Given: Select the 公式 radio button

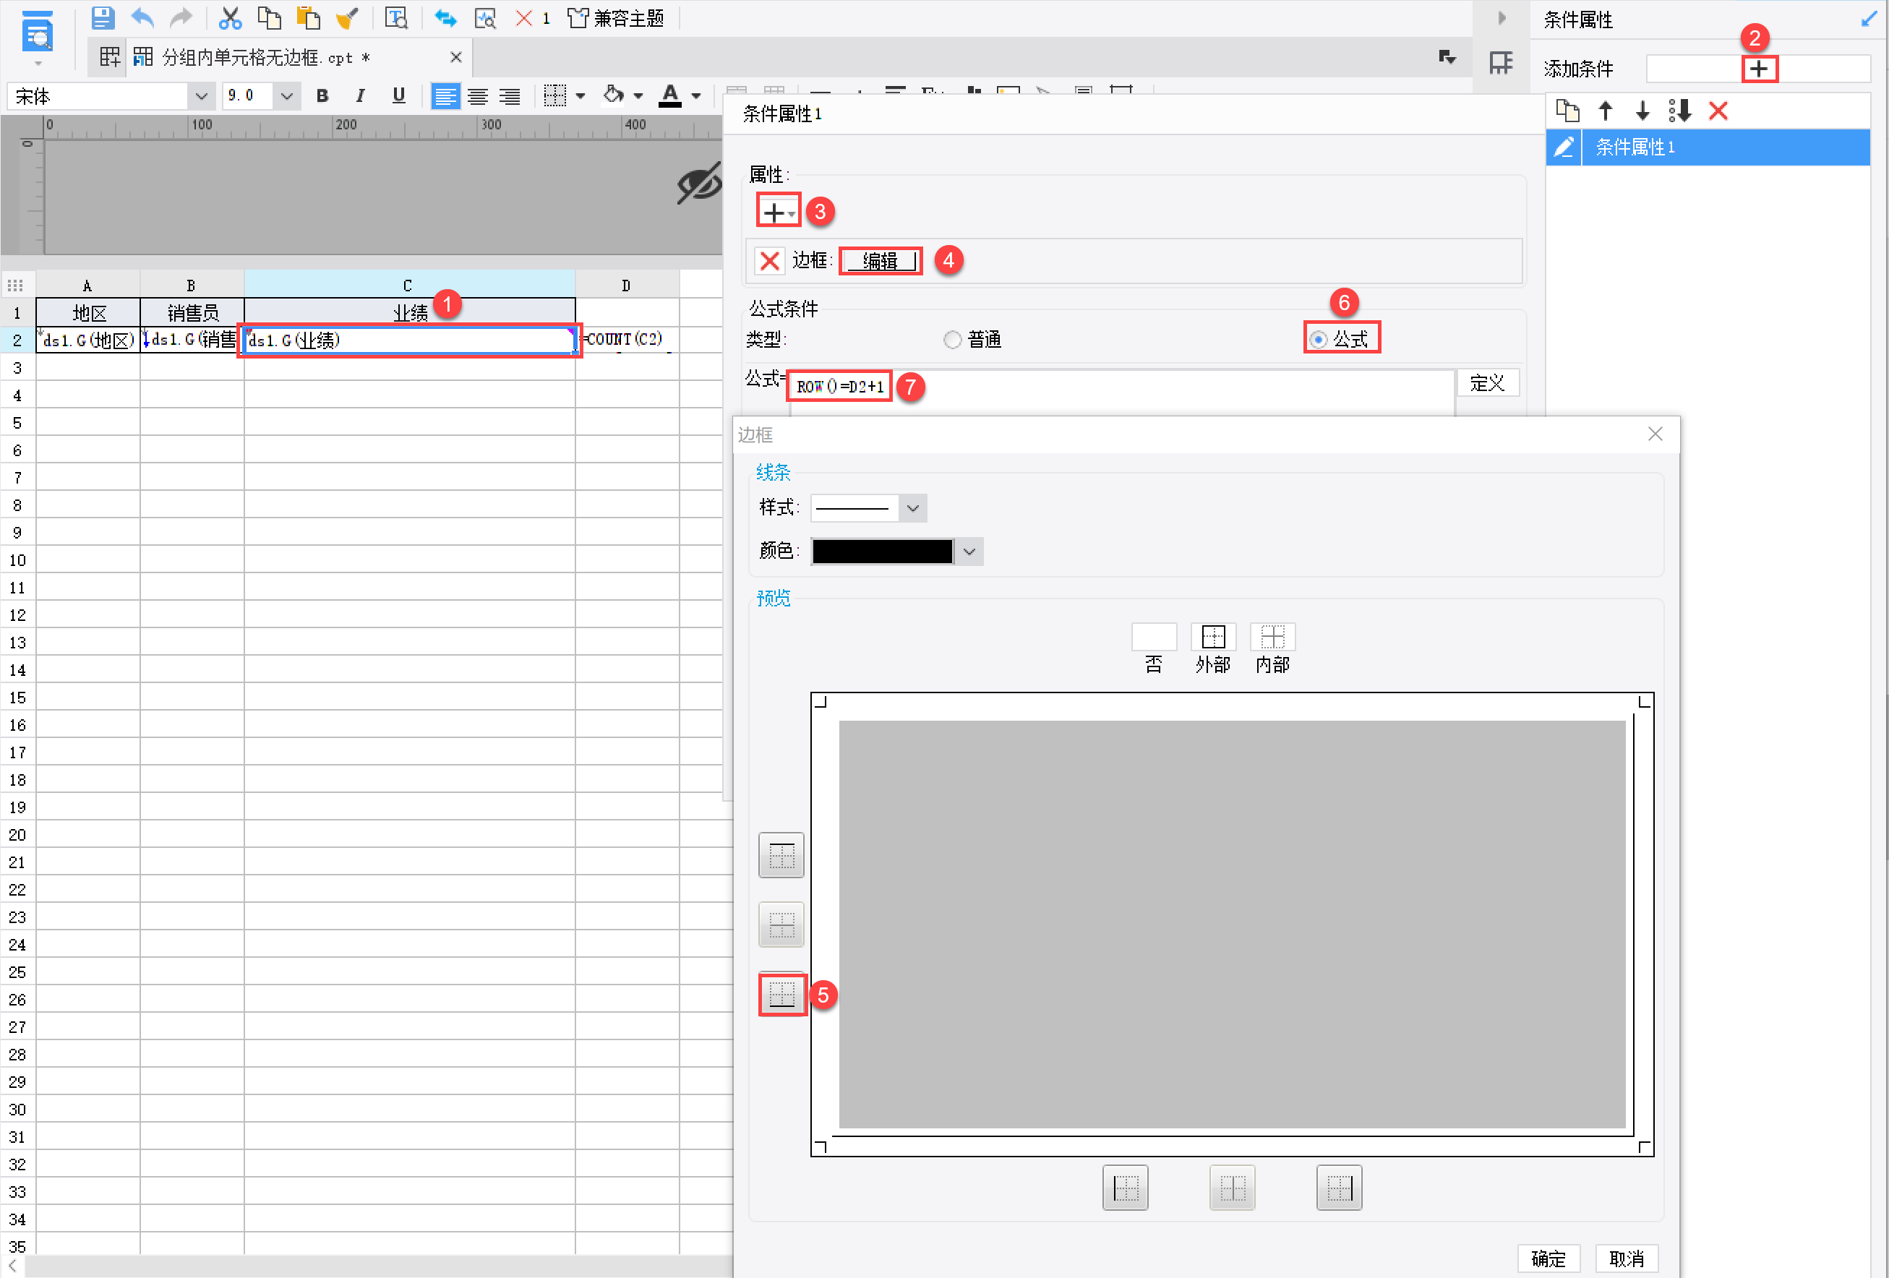Looking at the screenshot, I should pos(1319,339).
